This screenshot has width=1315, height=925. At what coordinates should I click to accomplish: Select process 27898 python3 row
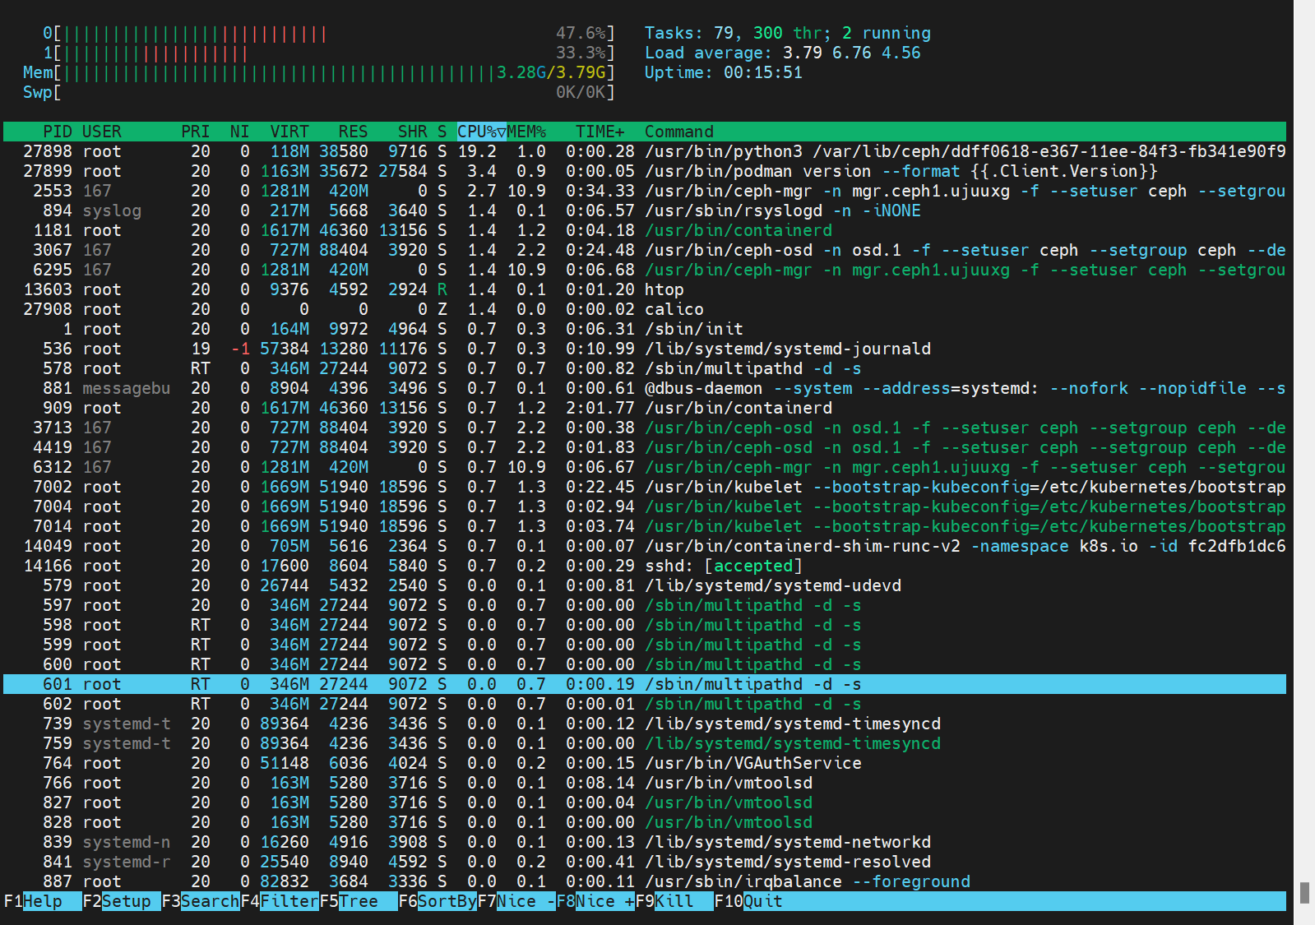click(645, 151)
